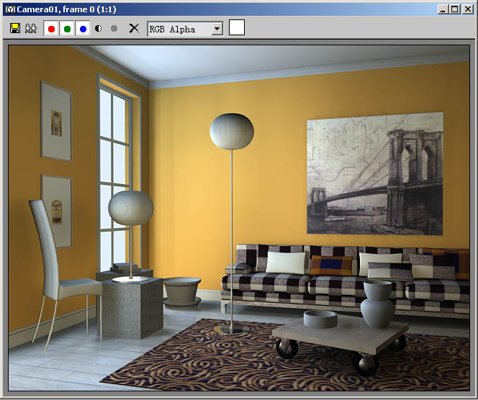
Task: Click the Save Bitmap floppy disk icon
Action: [x=15, y=28]
